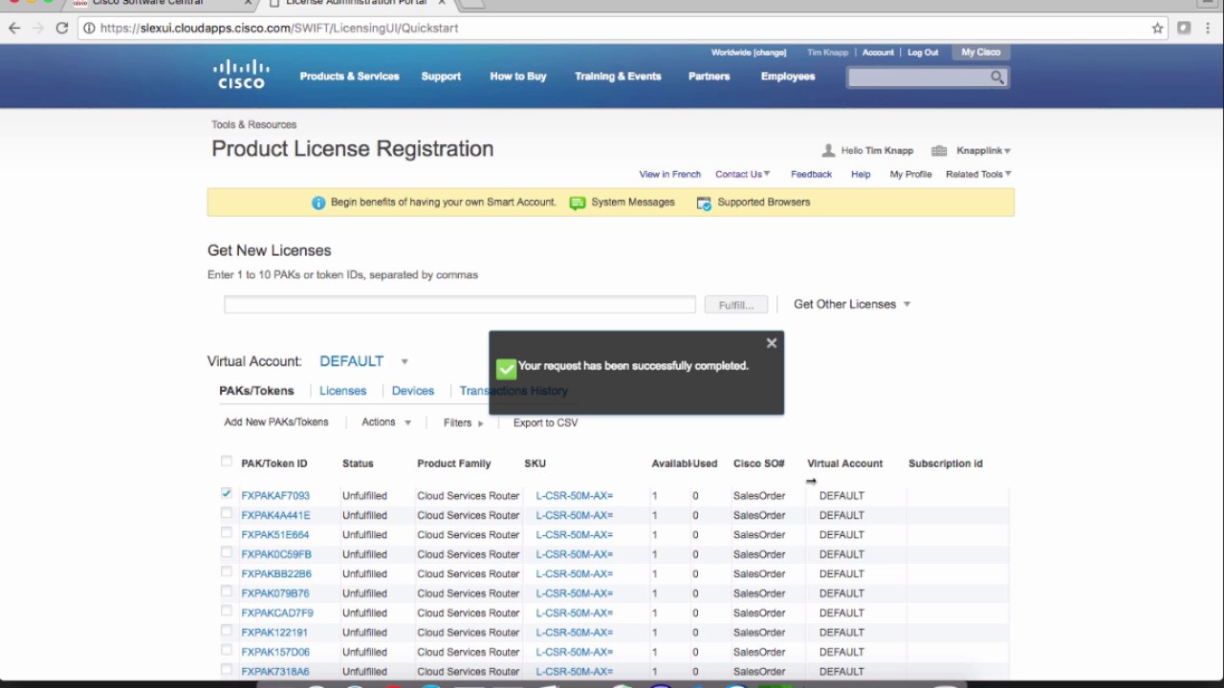Screen dimensions: 1224x688
Task: Click browser extension icon beside star
Action: click(x=1184, y=28)
